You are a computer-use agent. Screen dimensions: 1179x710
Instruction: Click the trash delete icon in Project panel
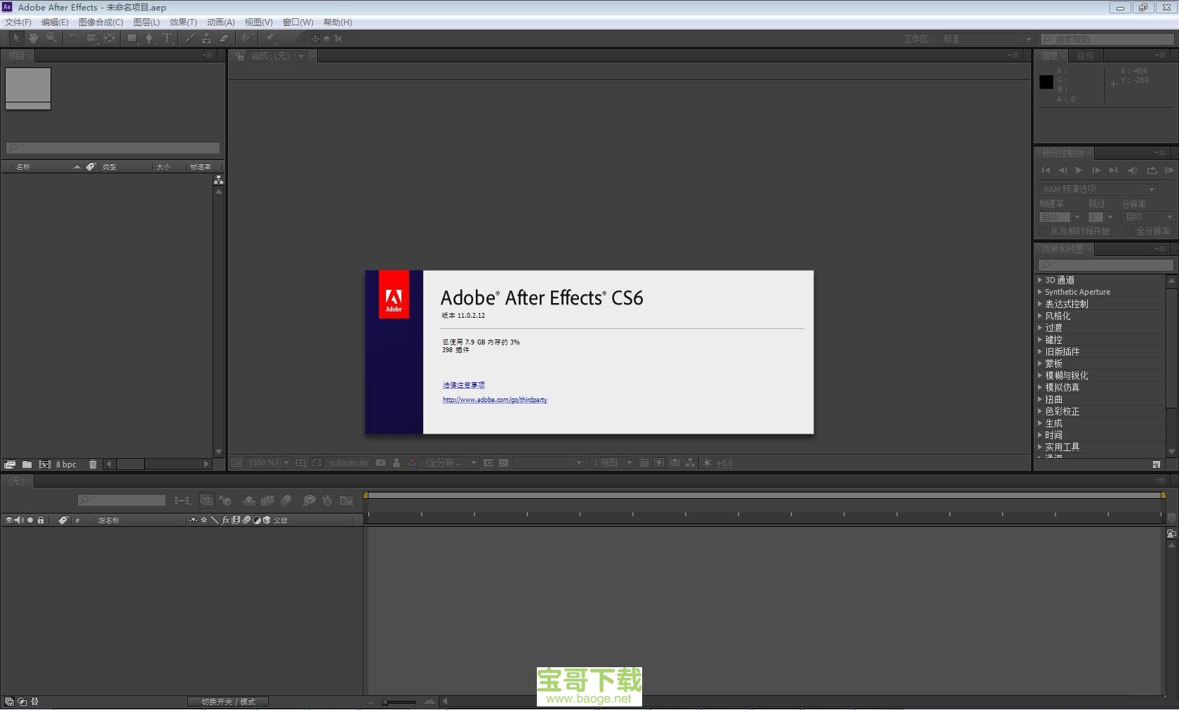point(93,464)
